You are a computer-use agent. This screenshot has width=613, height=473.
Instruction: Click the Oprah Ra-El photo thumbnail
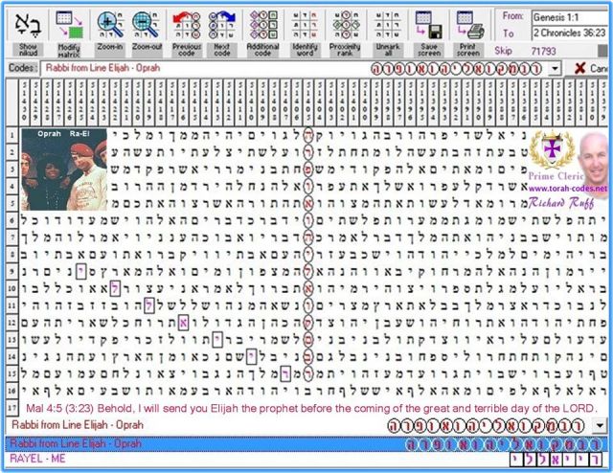coord(64,169)
